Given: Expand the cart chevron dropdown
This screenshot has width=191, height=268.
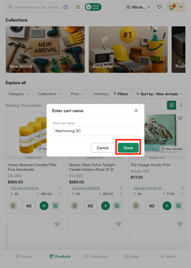Looking at the screenshot, I should pos(181,7).
